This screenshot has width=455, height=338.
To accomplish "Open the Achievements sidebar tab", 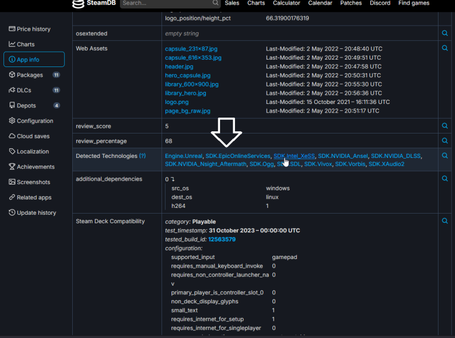I will (x=34, y=166).
